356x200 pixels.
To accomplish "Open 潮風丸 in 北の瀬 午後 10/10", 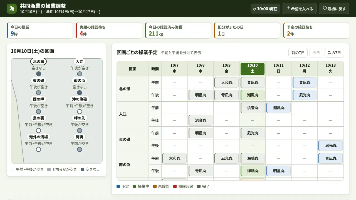I will 253,95.
